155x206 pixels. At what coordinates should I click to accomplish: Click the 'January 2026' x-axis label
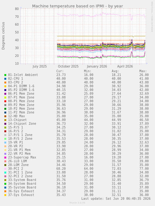click(97, 66)
